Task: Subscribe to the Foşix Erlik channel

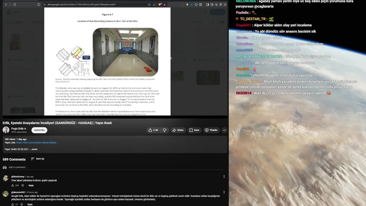Action: pos(39,130)
